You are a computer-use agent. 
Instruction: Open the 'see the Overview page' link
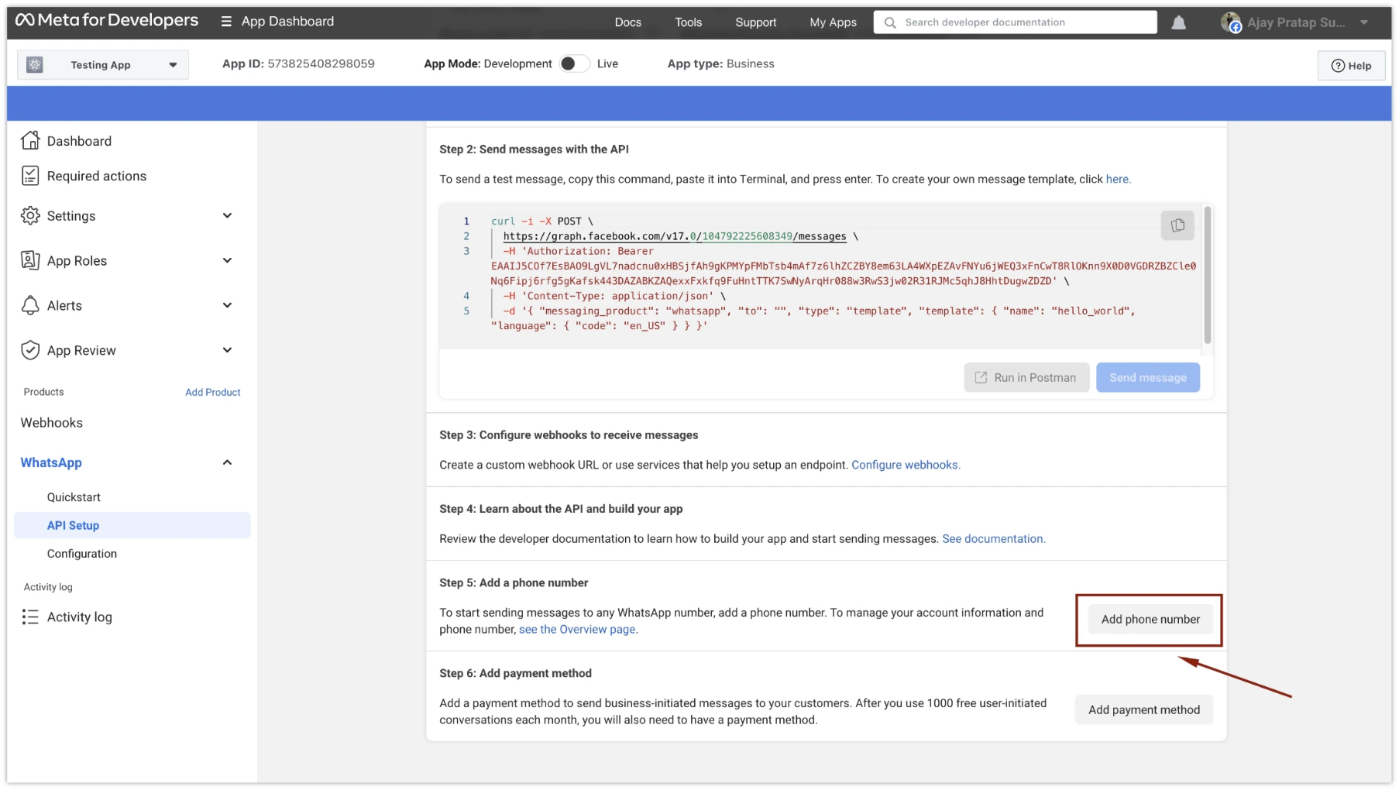click(577, 630)
